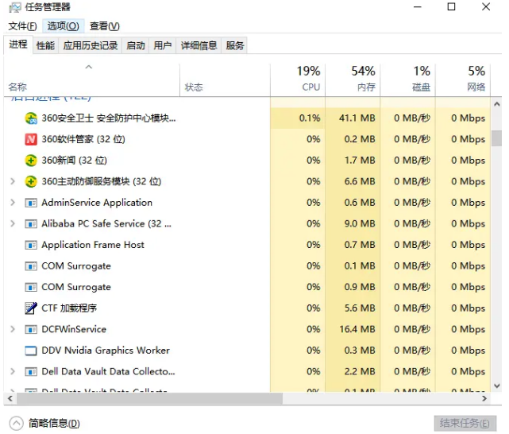The width and height of the screenshot is (509, 434).
Task: Switch to the 用户 tab
Action: (162, 45)
